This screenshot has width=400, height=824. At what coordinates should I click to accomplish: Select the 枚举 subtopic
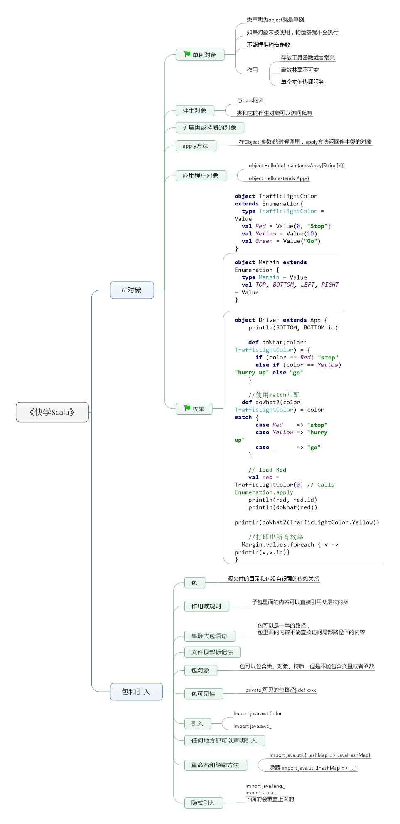194,409
